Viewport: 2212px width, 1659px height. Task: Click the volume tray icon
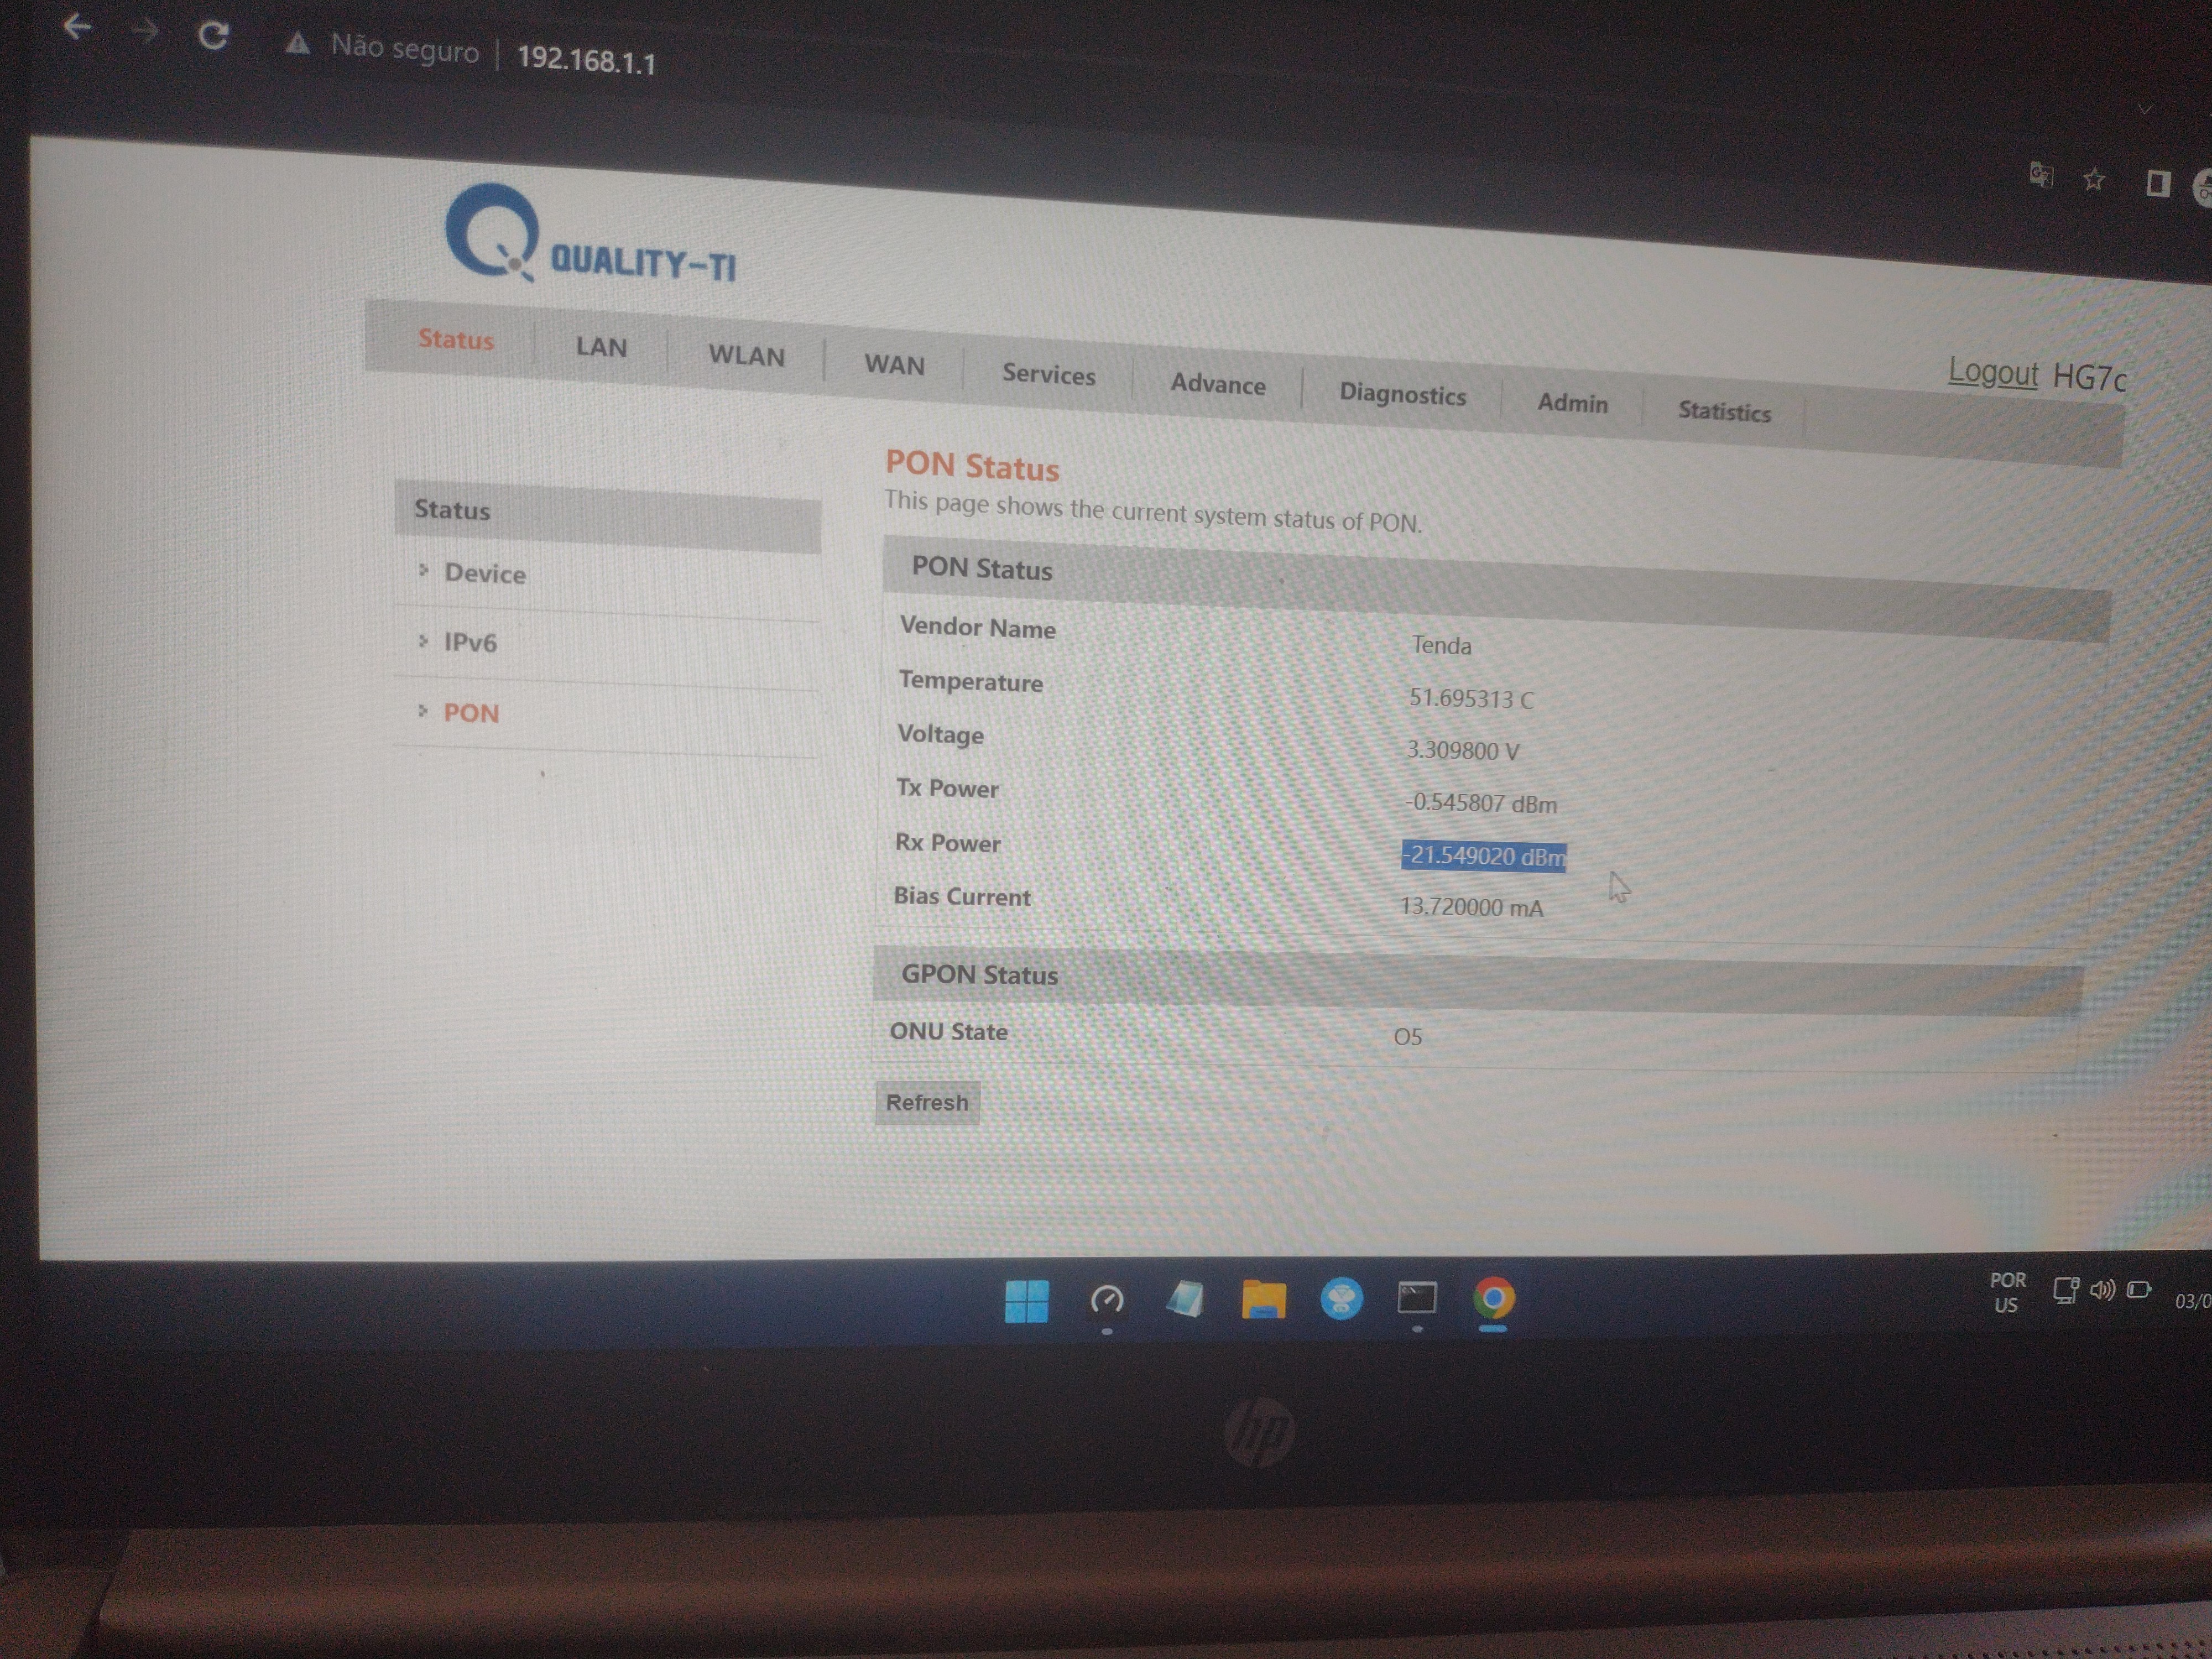coord(2102,1290)
